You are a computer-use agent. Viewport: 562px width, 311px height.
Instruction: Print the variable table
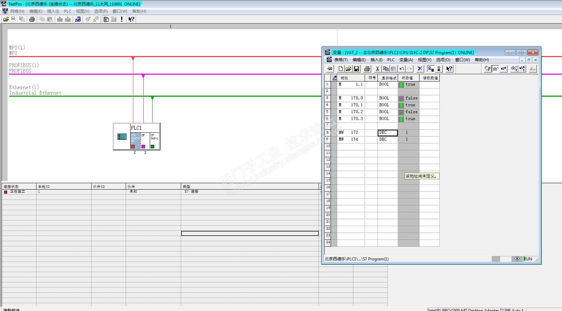pos(367,69)
